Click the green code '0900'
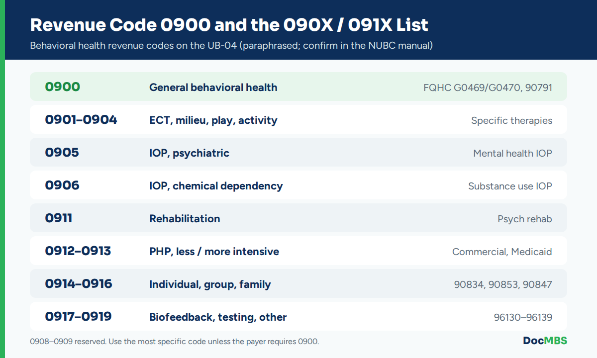597x358 pixels. 63,87
